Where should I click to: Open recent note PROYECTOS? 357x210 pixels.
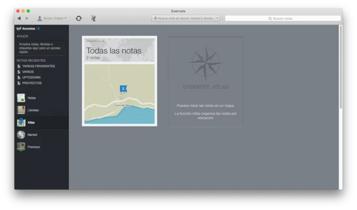[x=32, y=83]
